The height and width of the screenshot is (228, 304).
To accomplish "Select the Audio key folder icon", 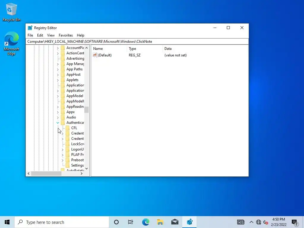I will pos(63,117).
